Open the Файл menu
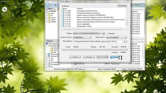 point(48,2)
